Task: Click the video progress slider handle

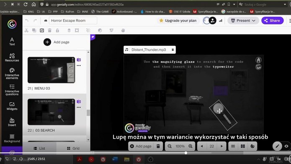Action: [x=186, y=153]
